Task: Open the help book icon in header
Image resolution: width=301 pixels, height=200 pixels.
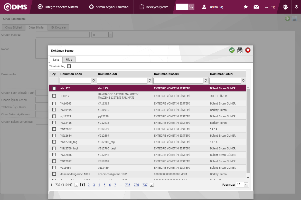Action: 285,7
